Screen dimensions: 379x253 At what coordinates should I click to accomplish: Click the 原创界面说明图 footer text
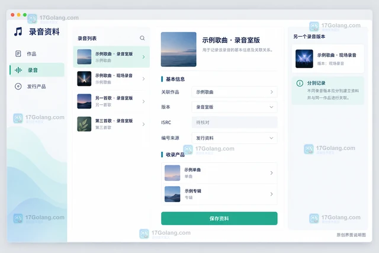click(351, 235)
